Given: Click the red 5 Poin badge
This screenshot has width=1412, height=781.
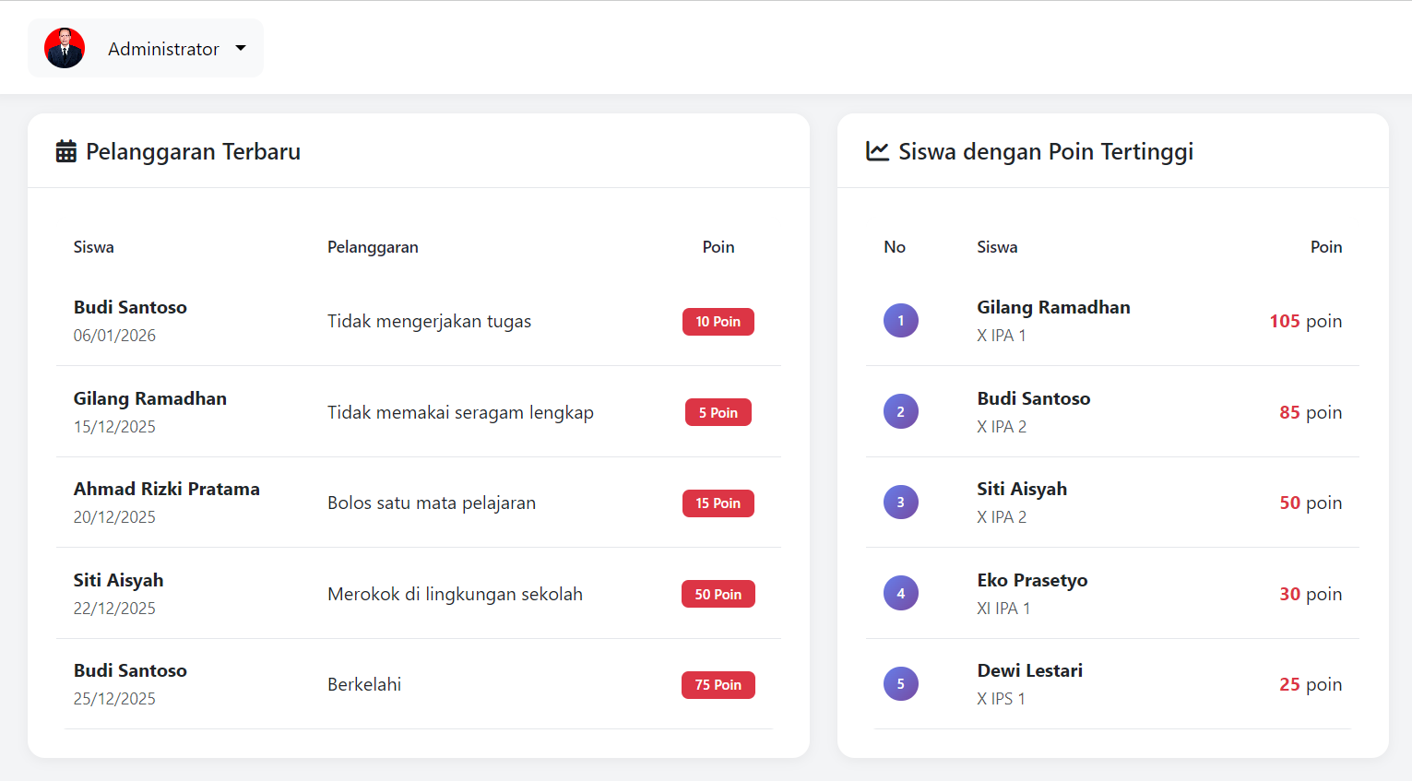Looking at the screenshot, I should pyautogui.click(x=718, y=412).
